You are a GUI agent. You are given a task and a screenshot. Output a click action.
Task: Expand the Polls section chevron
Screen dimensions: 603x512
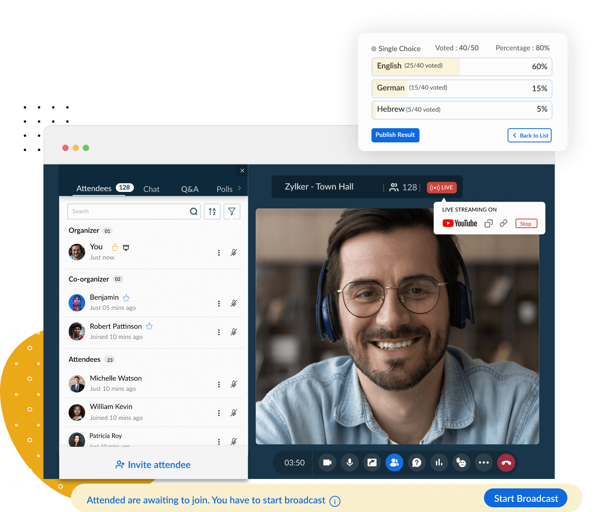(x=240, y=188)
